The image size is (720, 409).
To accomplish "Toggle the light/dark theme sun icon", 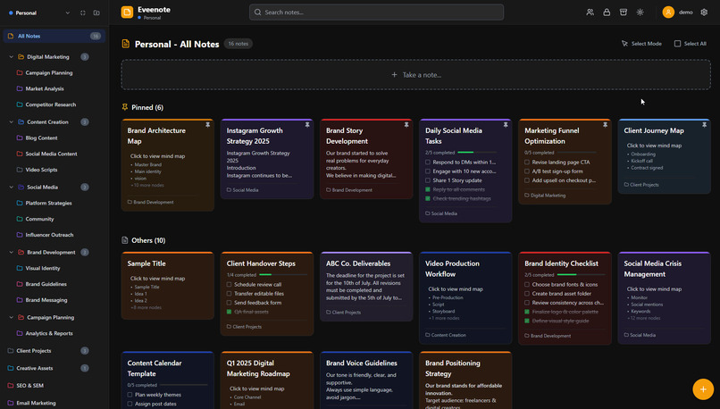I will (x=640, y=13).
